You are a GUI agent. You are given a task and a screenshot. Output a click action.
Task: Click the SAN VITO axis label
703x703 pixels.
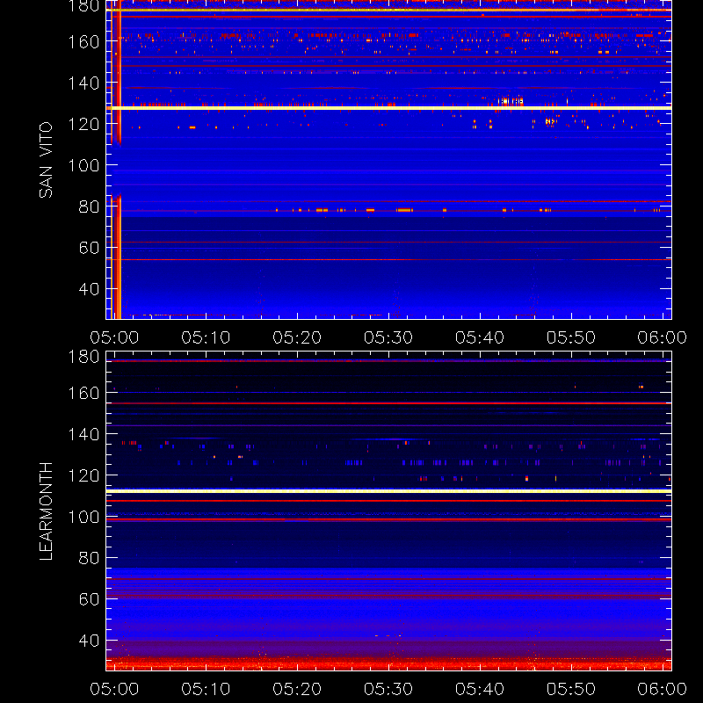coord(46,160)
